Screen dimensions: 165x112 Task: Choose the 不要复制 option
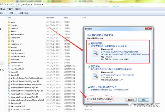click(x=118, y=74)
